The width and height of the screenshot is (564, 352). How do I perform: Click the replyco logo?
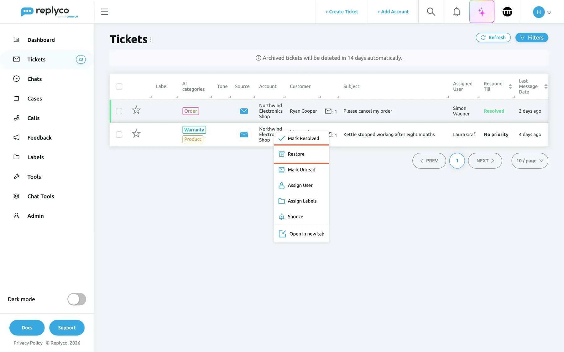coord(49,12)
